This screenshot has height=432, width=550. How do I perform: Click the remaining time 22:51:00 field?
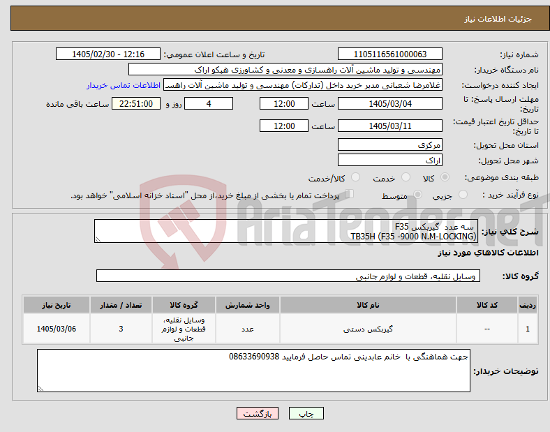pos(136,103)
